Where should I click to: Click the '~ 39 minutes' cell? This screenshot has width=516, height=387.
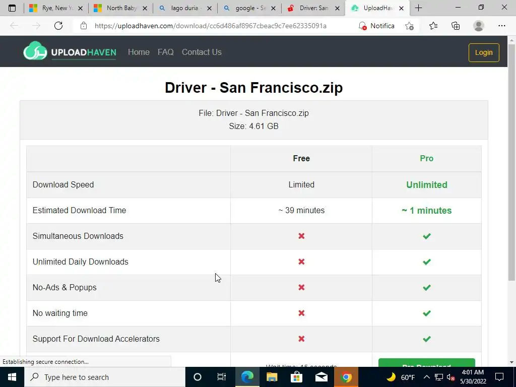click(x=301, y=210)
